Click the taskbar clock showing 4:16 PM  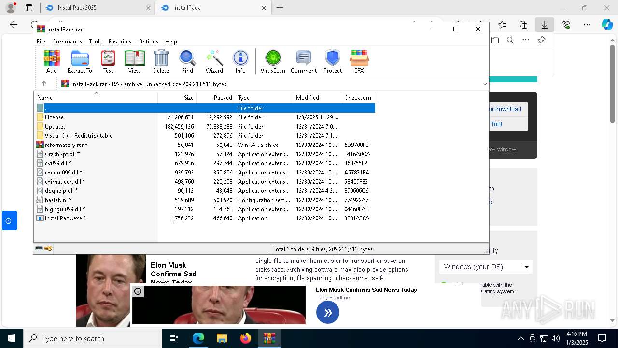577,338
